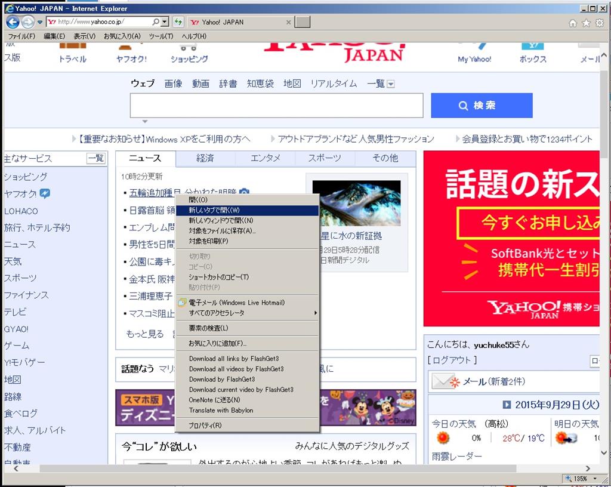Viewport: 611px width, 487px height.
Task: Open the Tools gear icon
Action: coord(600,23)
